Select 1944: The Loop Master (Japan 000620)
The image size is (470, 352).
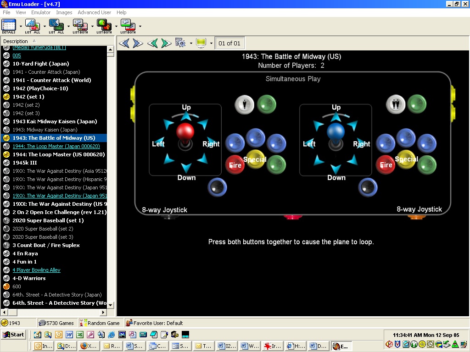[56, 146]
